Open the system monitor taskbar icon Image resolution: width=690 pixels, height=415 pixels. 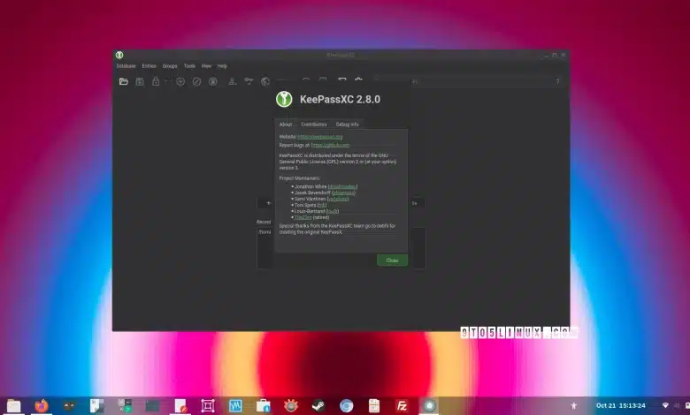(x=235, y=406)
